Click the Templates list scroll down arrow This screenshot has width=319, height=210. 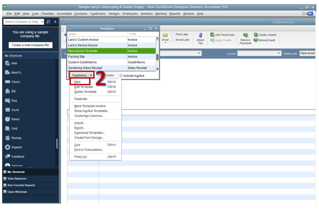tap(158, 69)
